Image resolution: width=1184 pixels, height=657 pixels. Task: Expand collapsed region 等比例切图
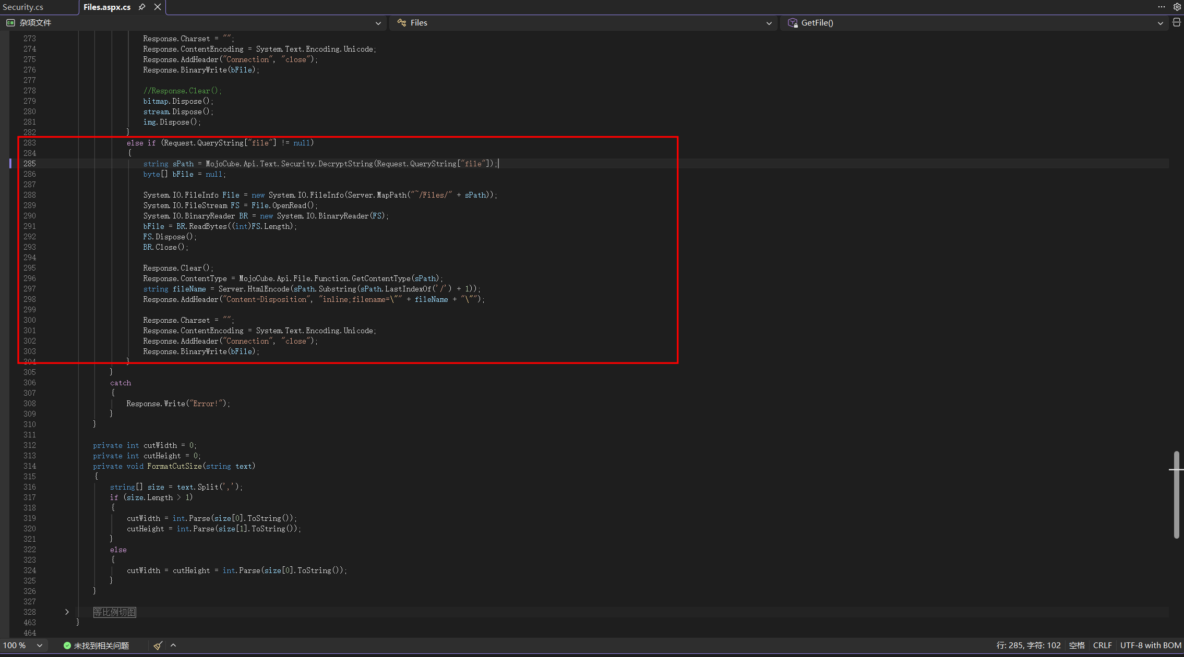click(x=67, y=612)
